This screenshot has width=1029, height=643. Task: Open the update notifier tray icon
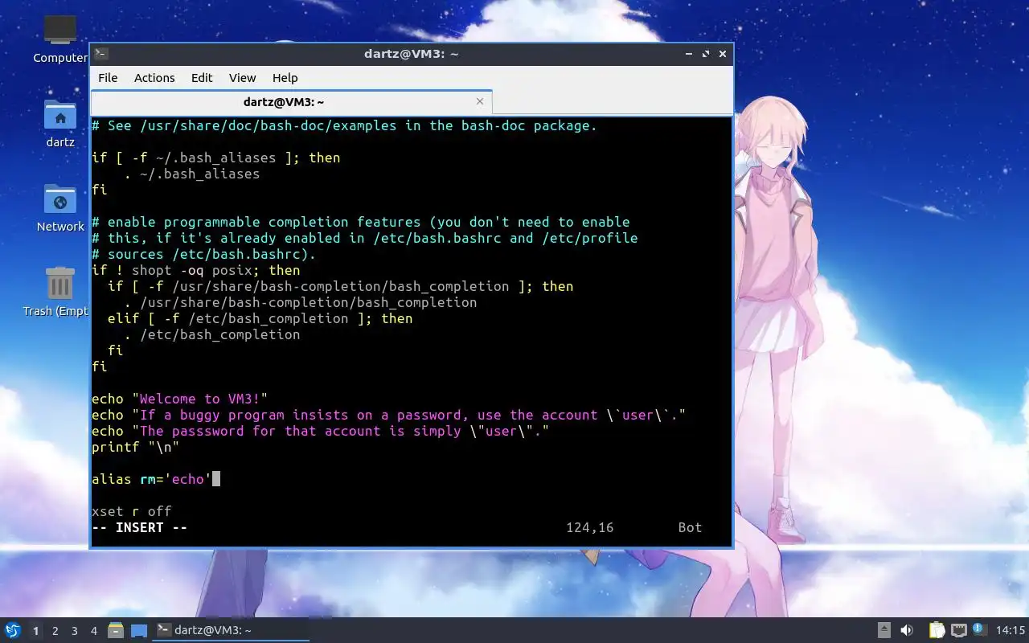click(x=979, y=629)
